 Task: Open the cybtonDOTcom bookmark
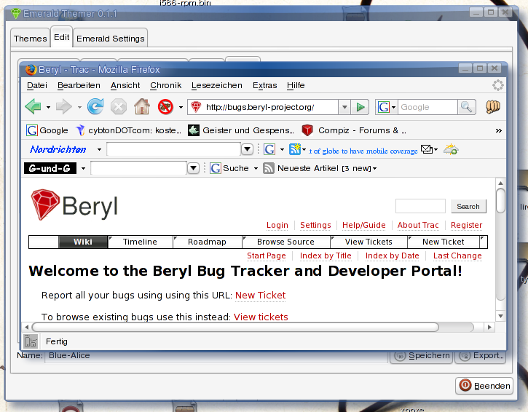click(129, 130)
